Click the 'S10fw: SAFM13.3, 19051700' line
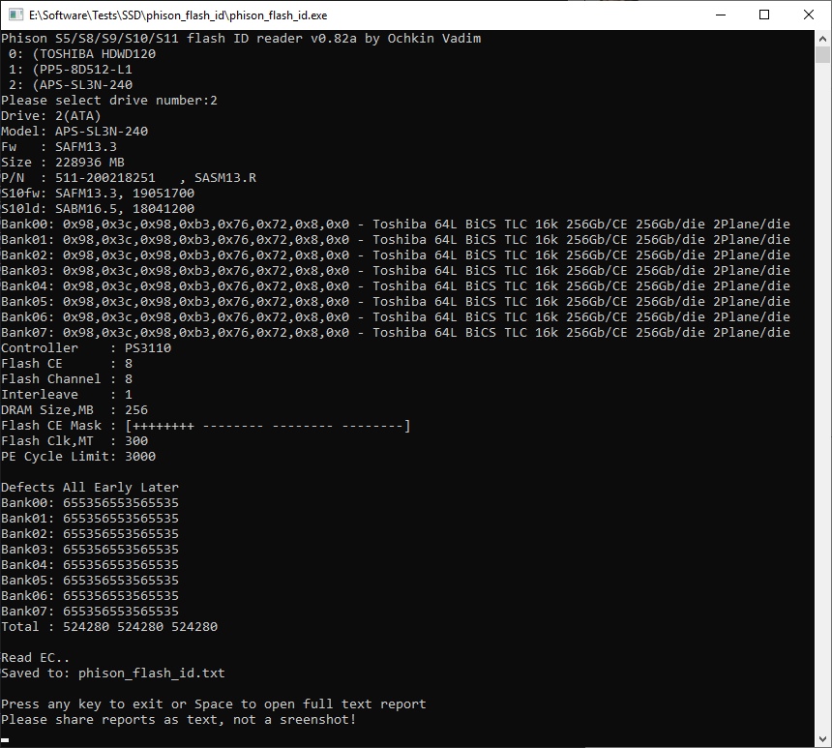 (x=98, y=194)
